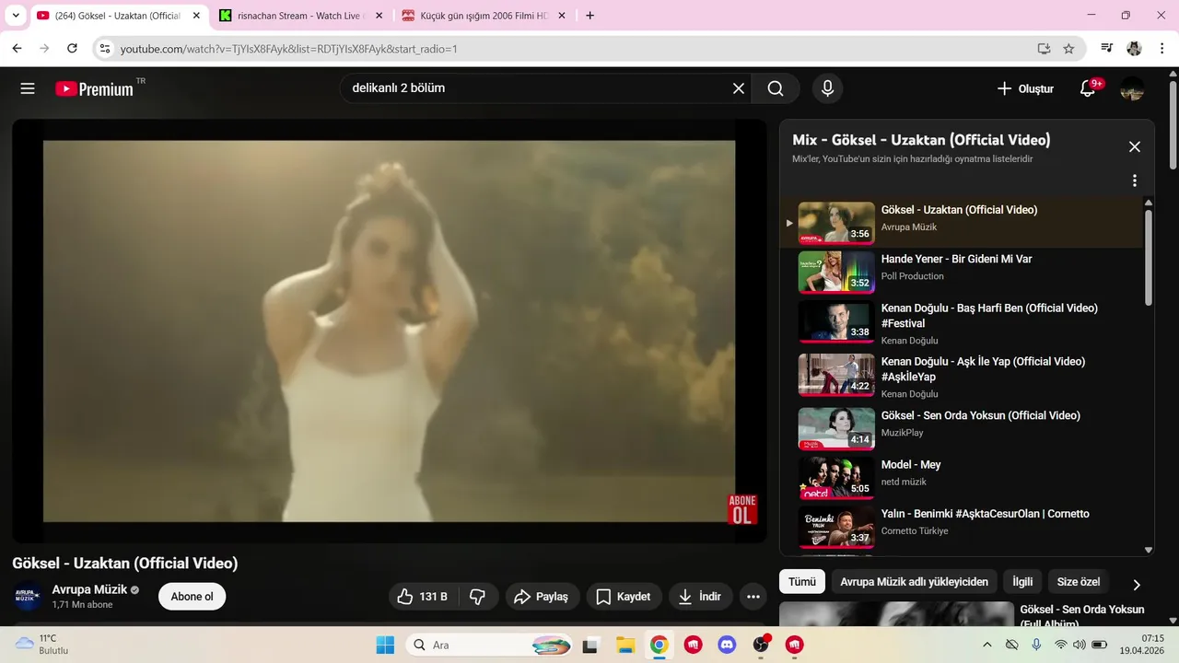Select the Tümü filter chip
The width and height of the screenshot is (1179, 663).
click(801, 582)
